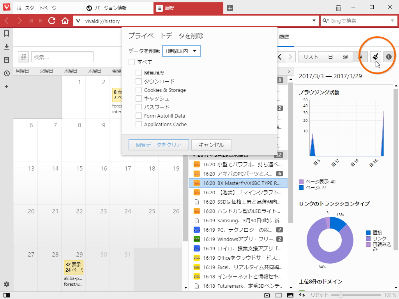Viewport: 399px width, 299px height.
Task: Open the search field history dropdown arrow
Action: click(392, 21)
